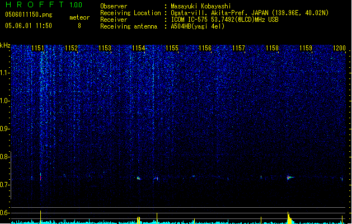Click the date stamp 05.06.01 11:50
The image size is (352, 224).
point(29,26)
